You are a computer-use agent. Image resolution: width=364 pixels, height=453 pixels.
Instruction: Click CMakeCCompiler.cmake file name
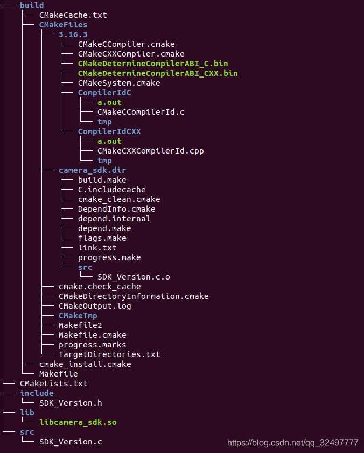coord(126,44)
